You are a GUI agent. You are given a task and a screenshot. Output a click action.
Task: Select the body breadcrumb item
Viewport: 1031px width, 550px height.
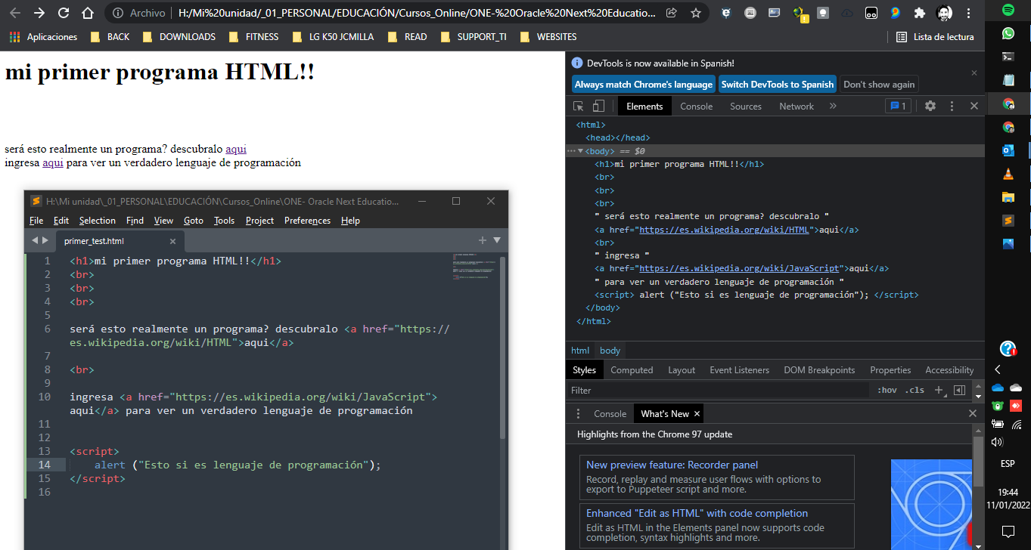(610, 351)
